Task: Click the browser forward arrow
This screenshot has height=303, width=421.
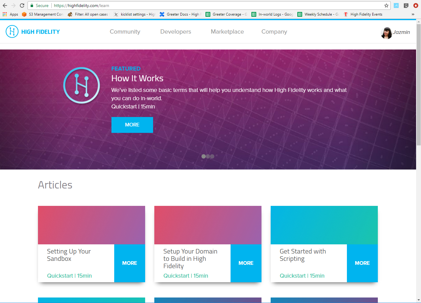Action: click(13, 5)
